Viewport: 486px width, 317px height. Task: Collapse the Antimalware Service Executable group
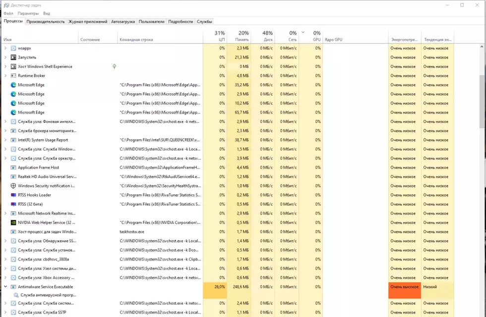(5, 287)
